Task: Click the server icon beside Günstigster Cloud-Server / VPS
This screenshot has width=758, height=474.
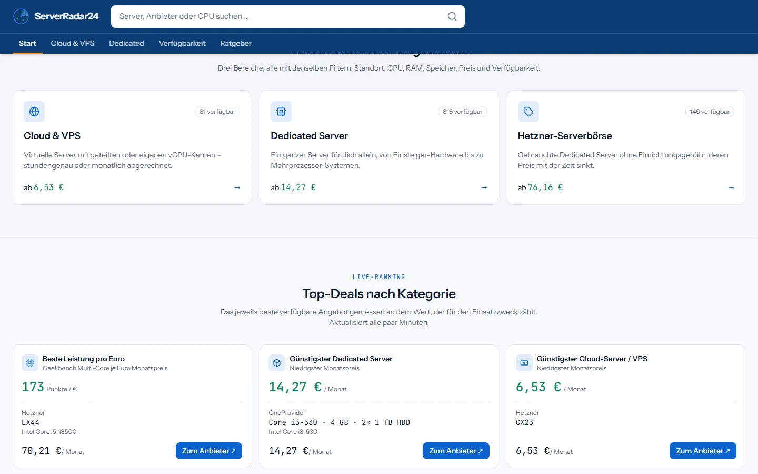Action: (x=524, y=363)
